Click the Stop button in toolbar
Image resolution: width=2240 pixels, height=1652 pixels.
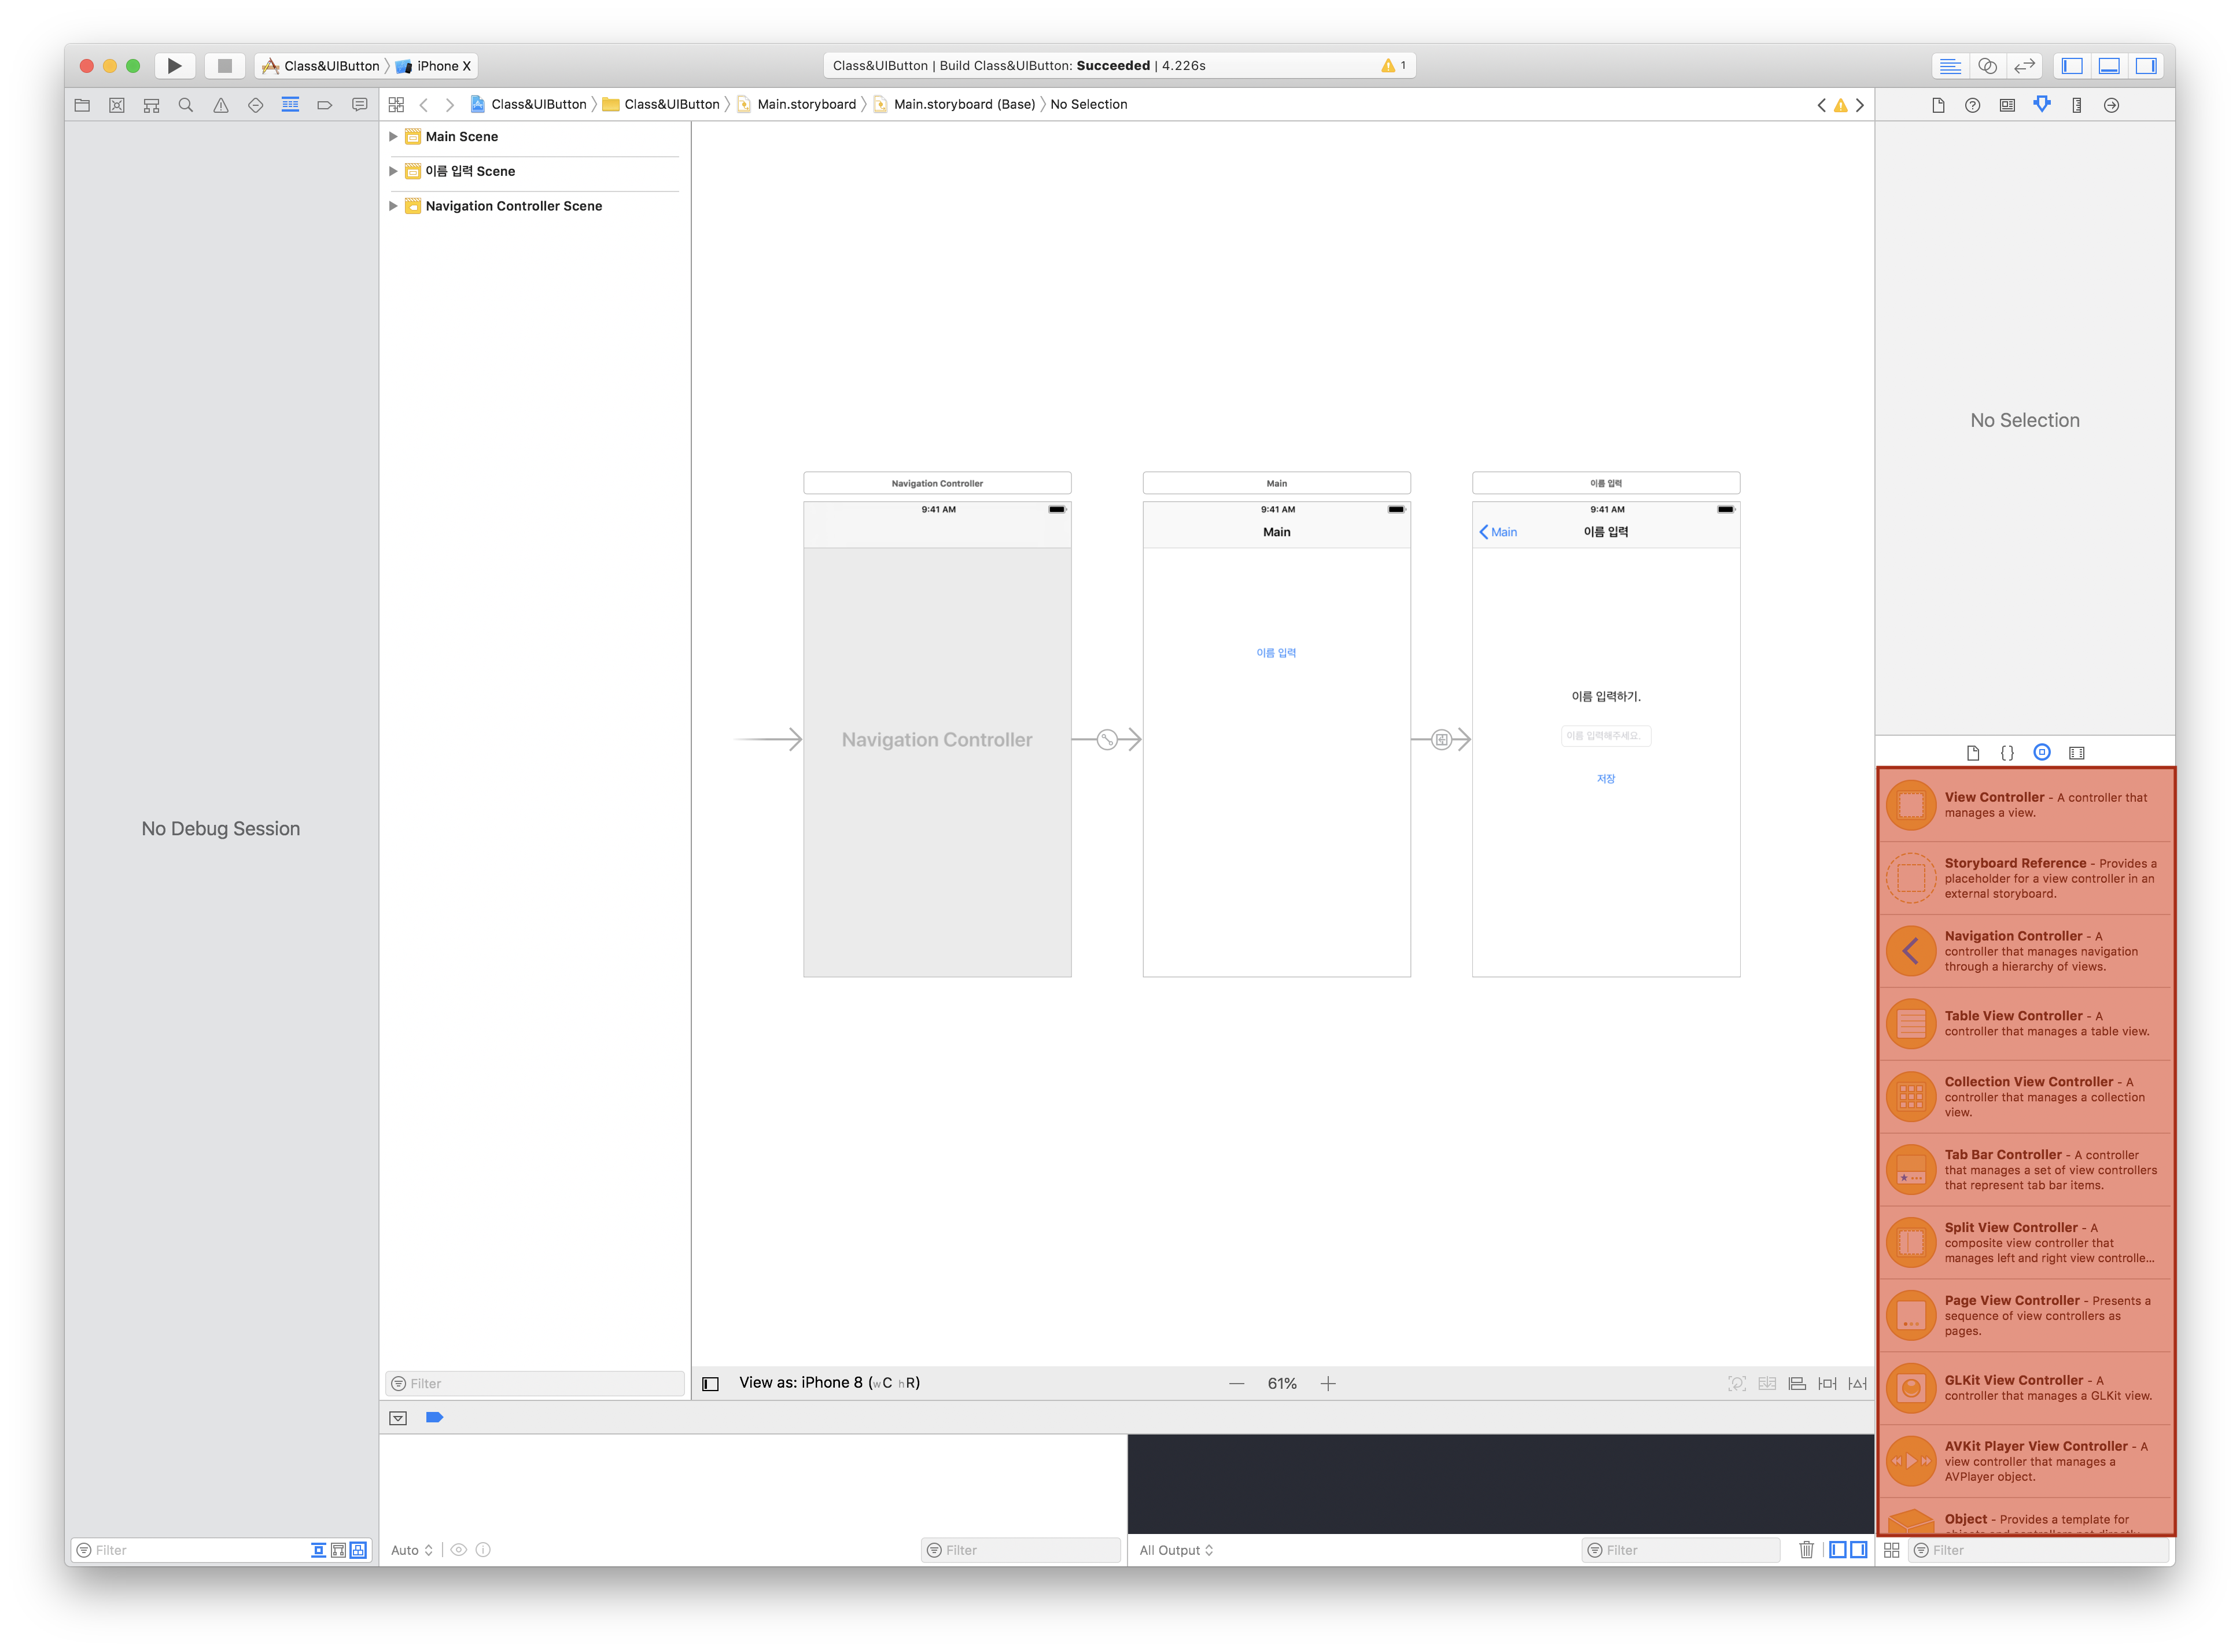coord(225,66)
